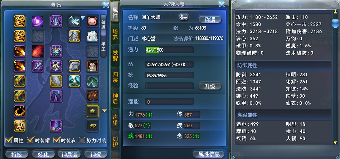
Task: Expand the blue triangle beside crane icon
Action: pos(83,18)
